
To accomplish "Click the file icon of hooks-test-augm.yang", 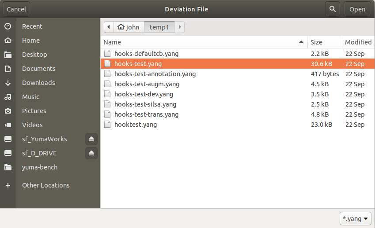I will pyautogui.click(x=107, y=84).
